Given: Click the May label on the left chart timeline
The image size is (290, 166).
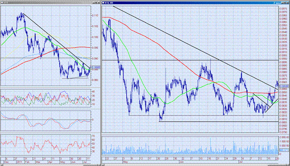Looking at the screenshot, I should (x=62, y=162).
